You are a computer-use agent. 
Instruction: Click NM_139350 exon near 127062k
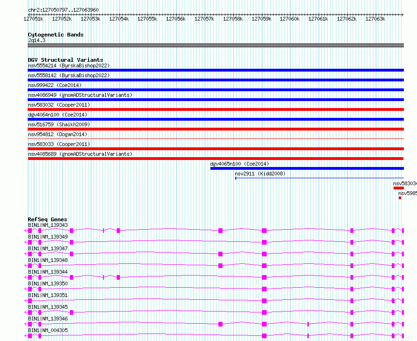point(352,289)
